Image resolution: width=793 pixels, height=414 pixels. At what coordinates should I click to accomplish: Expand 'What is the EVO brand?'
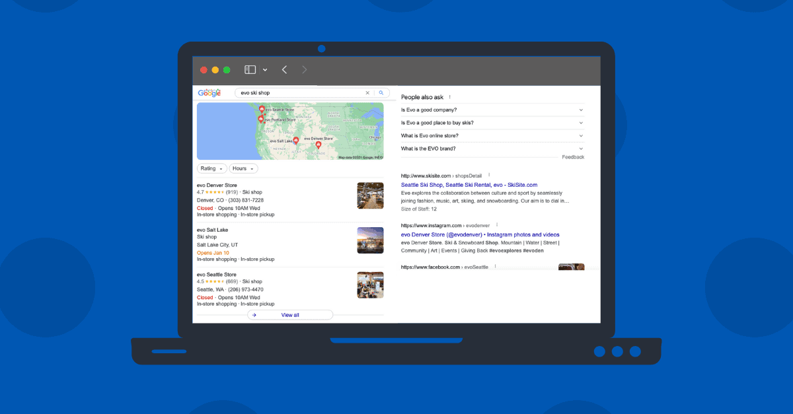[x=492, y=149]
